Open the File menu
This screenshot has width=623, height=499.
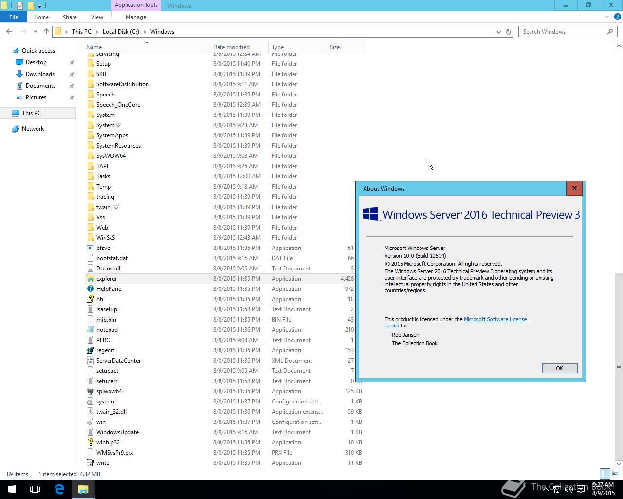click(x=14, y=17)
